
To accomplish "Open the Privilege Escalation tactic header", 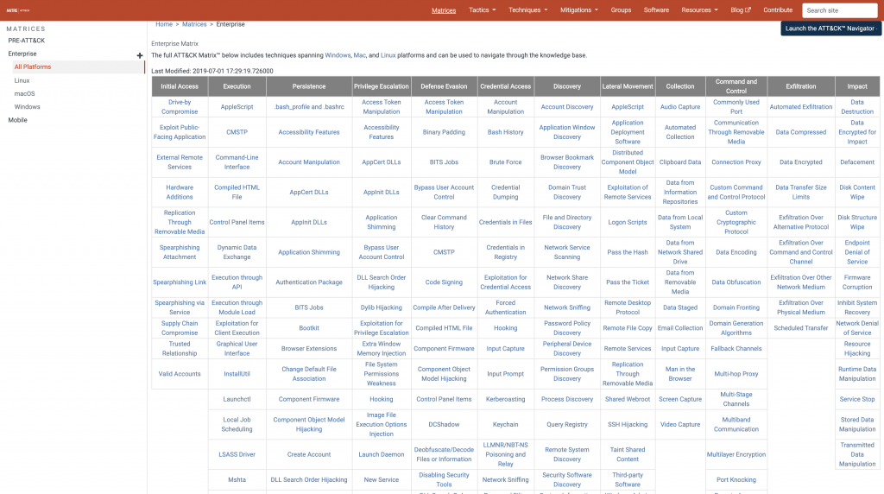I will pos(381,86).
